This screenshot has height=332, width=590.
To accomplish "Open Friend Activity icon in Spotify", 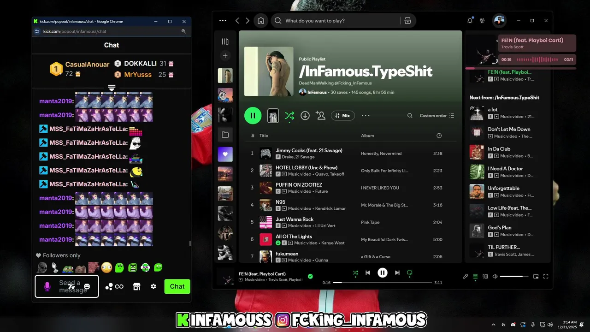I will pos(482,21).
